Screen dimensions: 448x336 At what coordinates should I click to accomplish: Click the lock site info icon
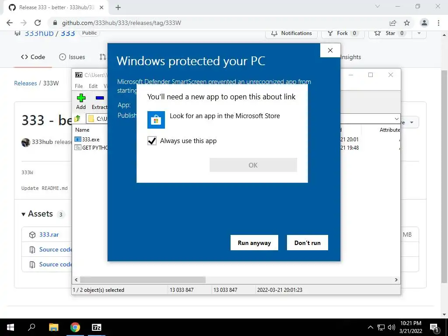(x=55, y=23)
